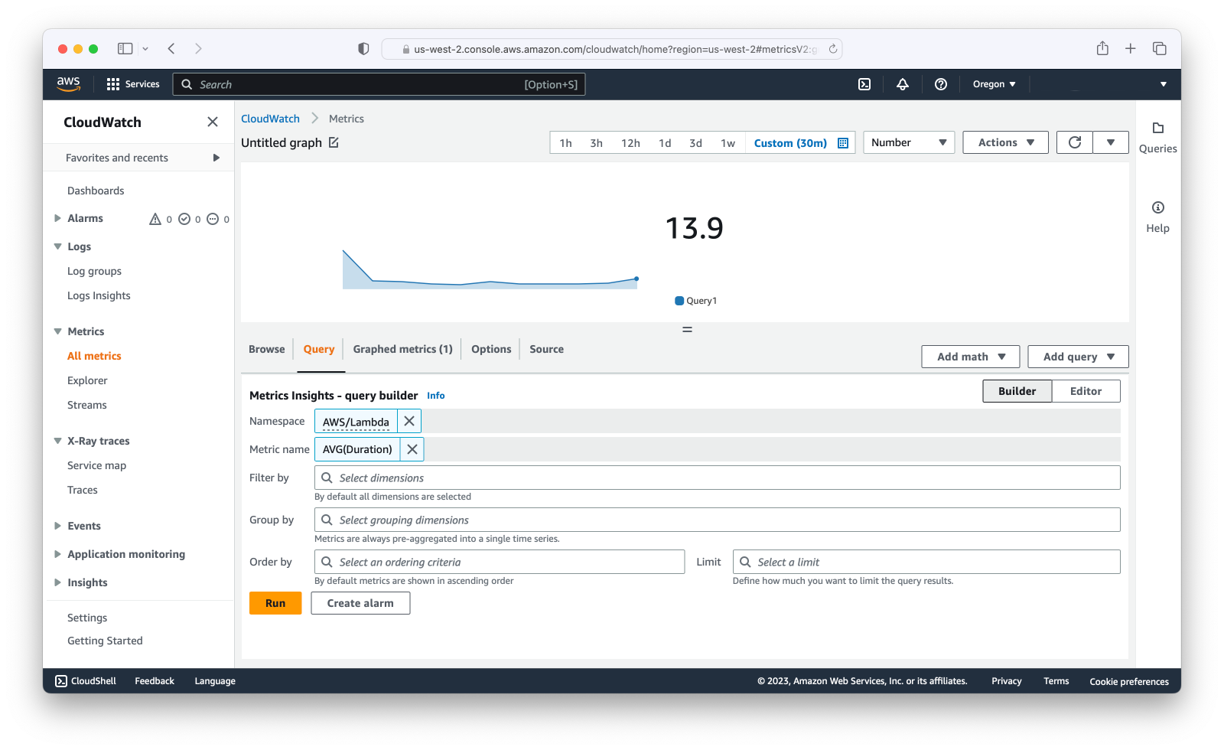
Task: Switch query view to Builder
Action: [x=1017, y=391]
